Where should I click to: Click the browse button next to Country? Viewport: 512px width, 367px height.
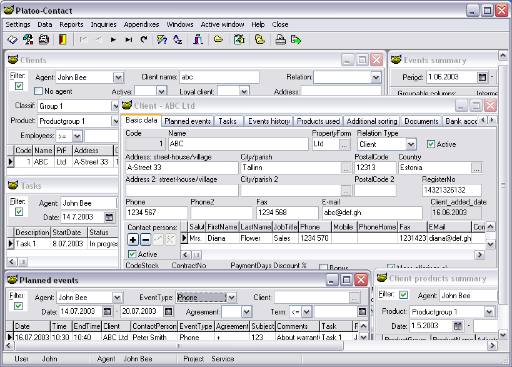476,168
